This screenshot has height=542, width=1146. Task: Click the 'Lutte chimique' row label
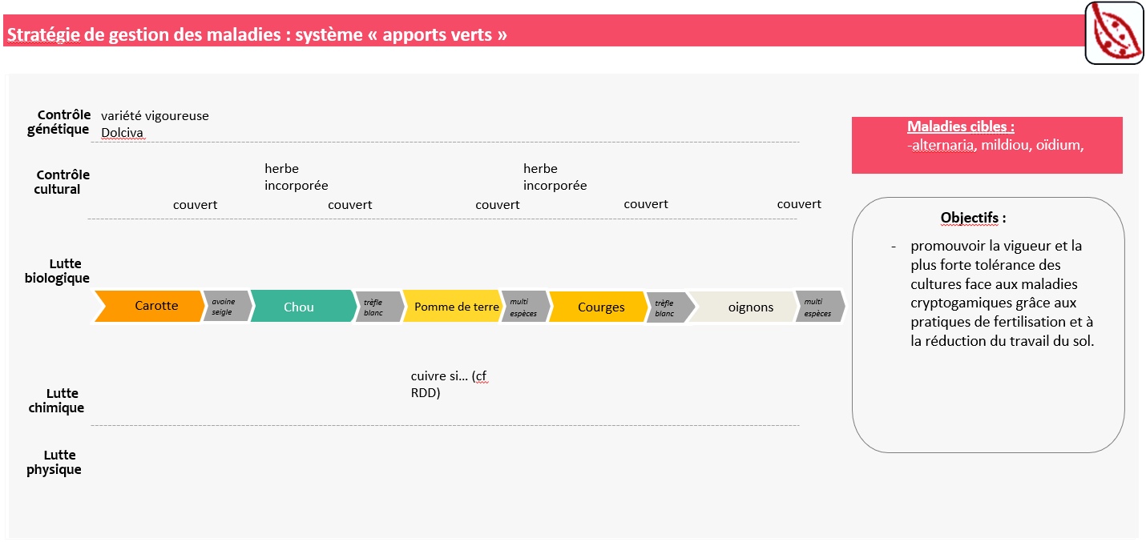(57, 400)
